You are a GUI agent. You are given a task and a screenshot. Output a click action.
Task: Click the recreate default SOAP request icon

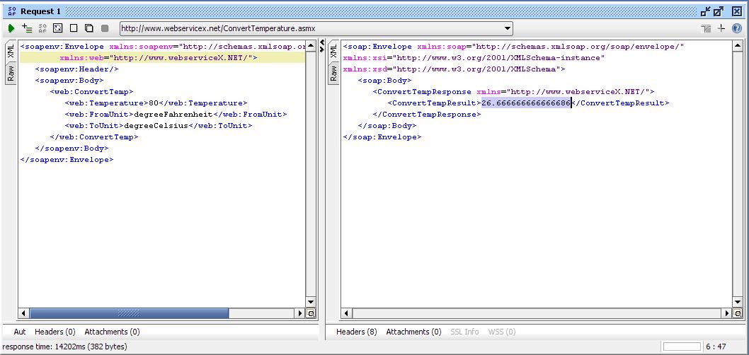[x=42, y=28]
